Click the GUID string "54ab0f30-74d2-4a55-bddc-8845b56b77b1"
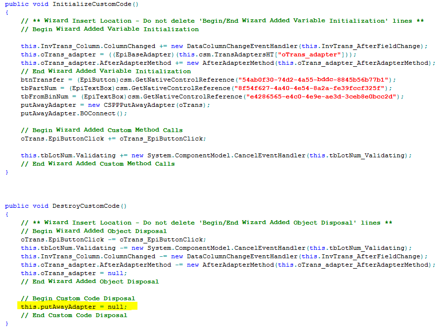Screen dimensions: 440x329 point(313,80)
